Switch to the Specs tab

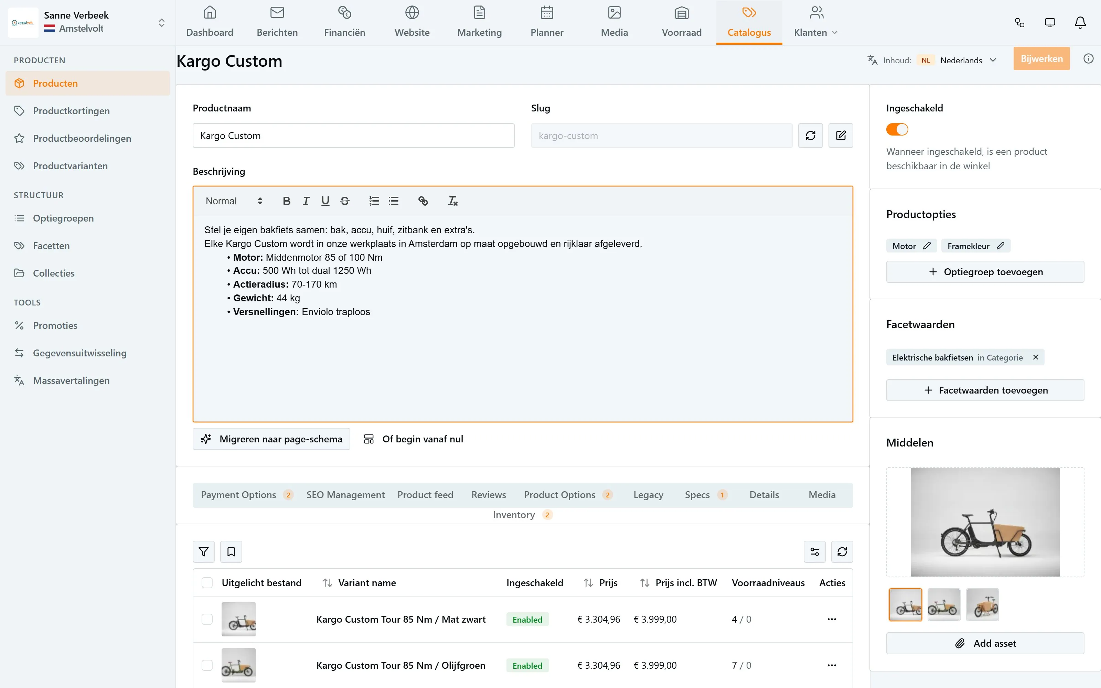click(706, 495)
